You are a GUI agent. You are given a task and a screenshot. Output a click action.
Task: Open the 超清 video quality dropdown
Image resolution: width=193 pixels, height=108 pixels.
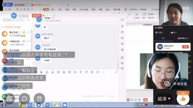coord(164,99)
